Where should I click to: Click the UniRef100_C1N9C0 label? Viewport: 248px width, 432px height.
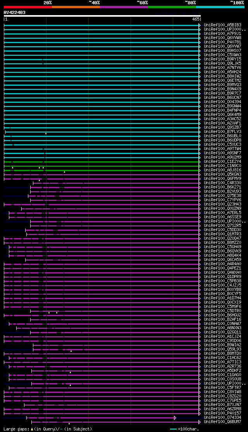[x=223, y=166]
